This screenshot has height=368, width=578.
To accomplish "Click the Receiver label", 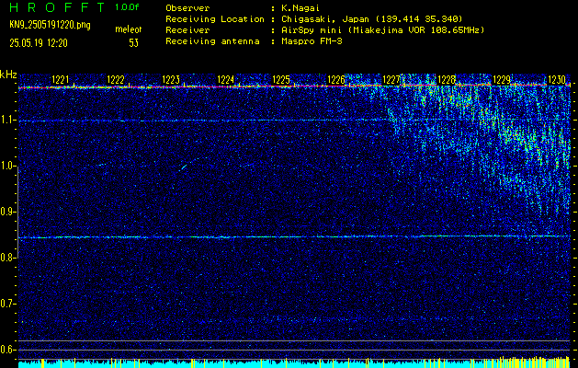I will pos(187,29).
